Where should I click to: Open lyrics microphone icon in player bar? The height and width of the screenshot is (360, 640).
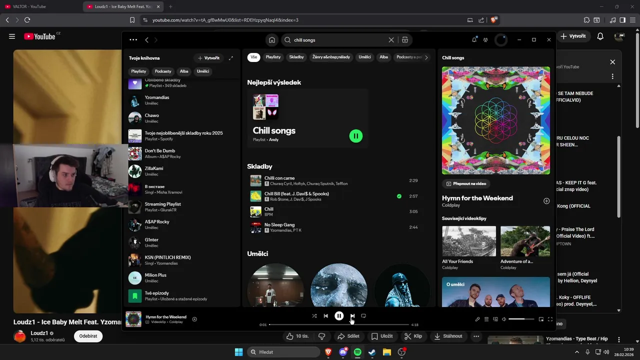click(477, 319)
